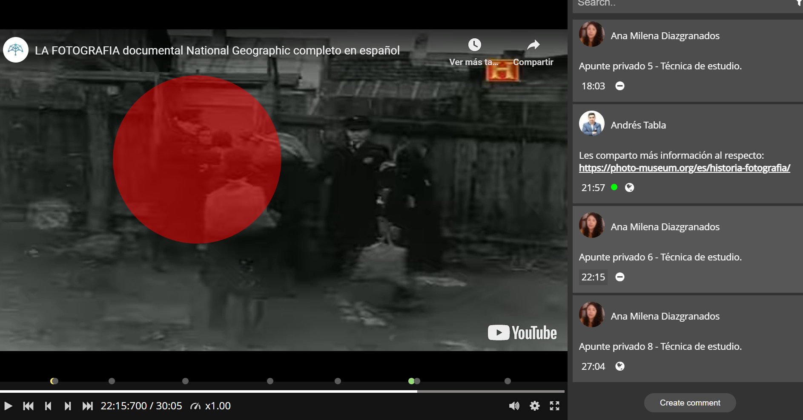The width and height of the screenshot is (803, 420).
Task: Jump to timestamp 27:04
Action: (593, 366)
